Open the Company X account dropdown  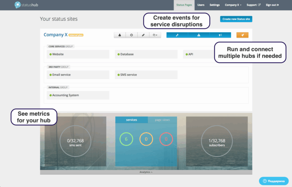click(x=233, y=5)
